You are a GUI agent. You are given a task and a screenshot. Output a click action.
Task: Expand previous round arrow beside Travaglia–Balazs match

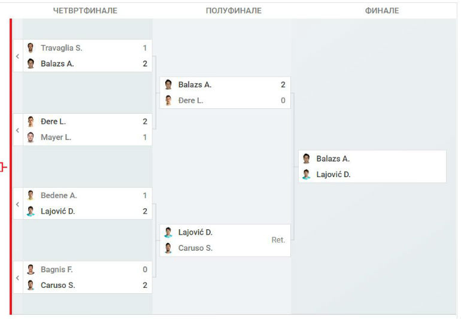pos(17,56)
